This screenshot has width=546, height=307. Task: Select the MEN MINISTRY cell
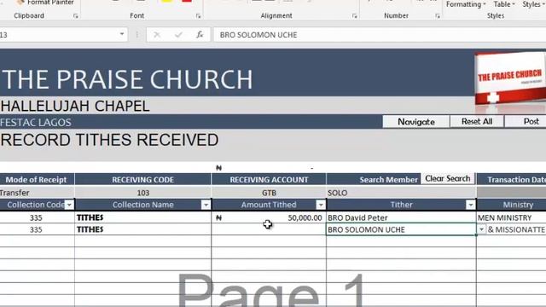click(511, 217)
